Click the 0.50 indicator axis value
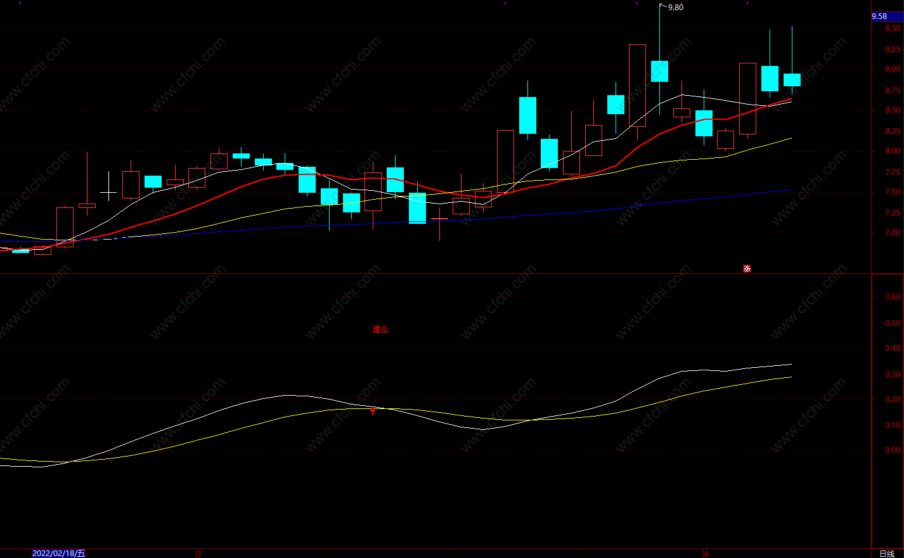Screen dimensions: 904x558 [x=893, y=323]
